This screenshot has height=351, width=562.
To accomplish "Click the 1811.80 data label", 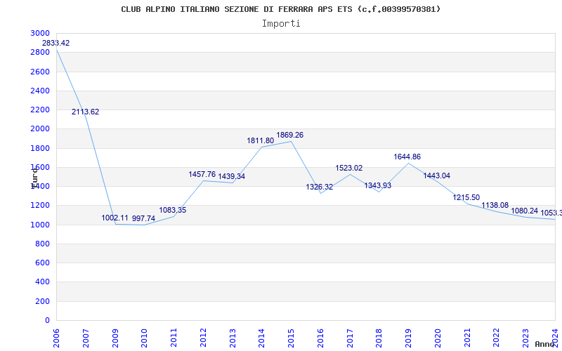I will point(260,141).
